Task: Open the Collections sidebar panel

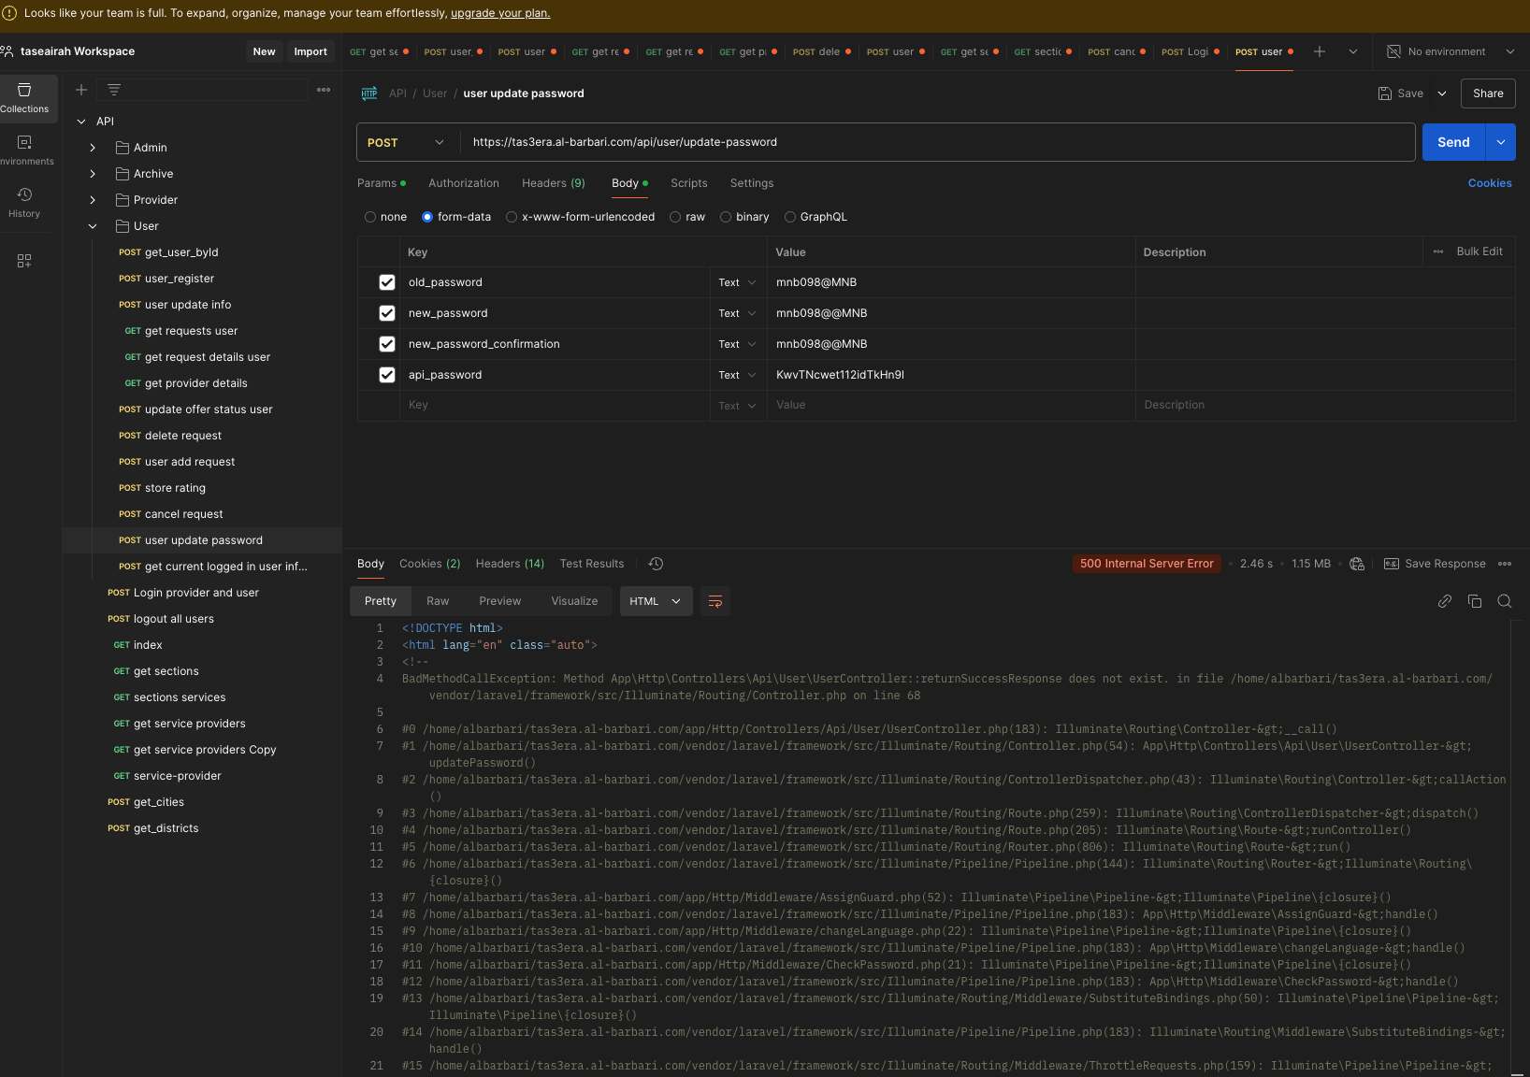Action: [24, 98]
